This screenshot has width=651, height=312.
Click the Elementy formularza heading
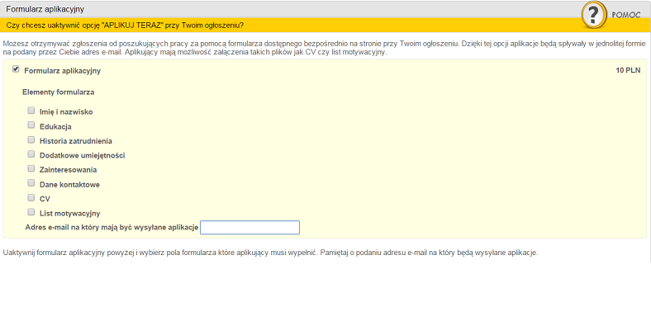(x=58, y=92)
